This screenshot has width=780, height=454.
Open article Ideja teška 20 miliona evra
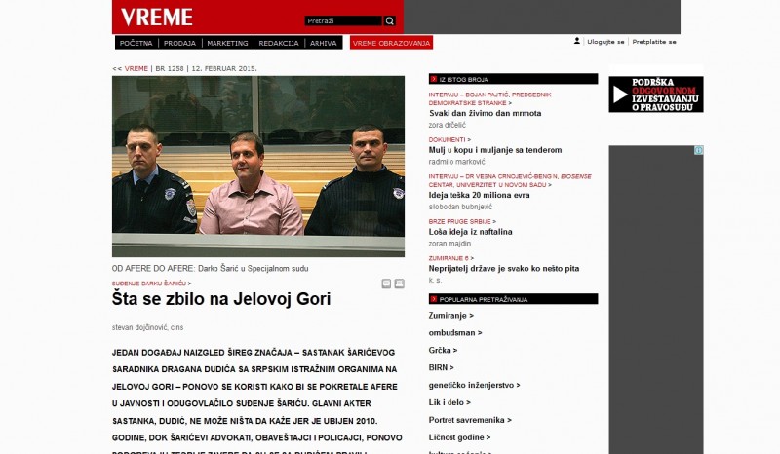pos(479,196)
